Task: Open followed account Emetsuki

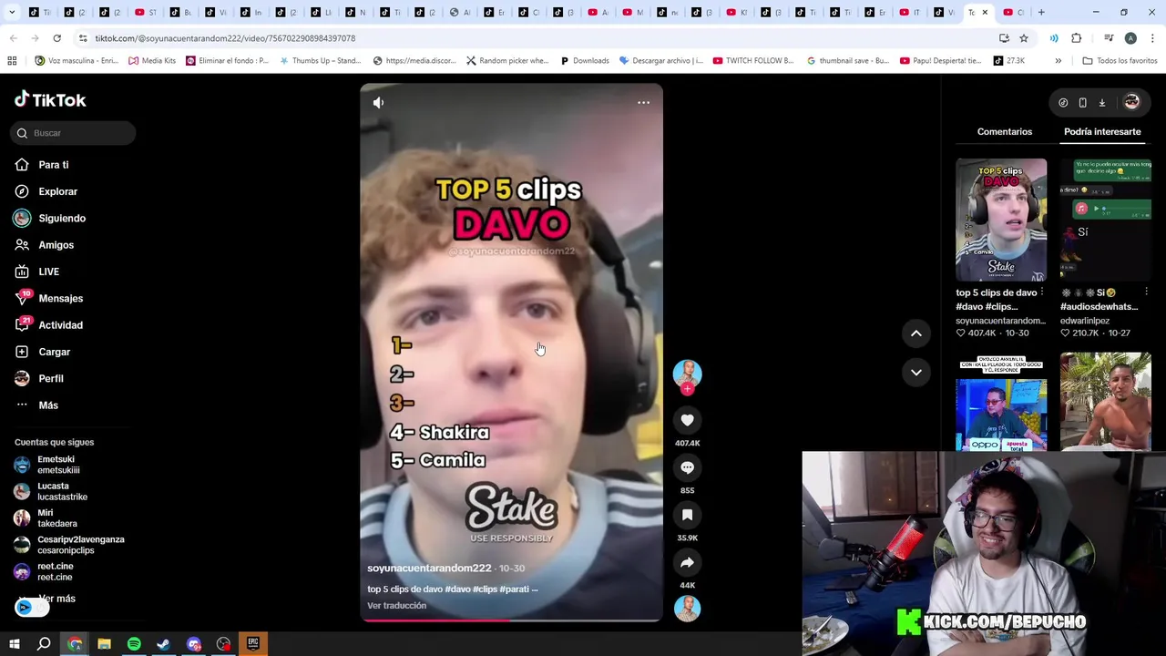Action: click(58, 465)
